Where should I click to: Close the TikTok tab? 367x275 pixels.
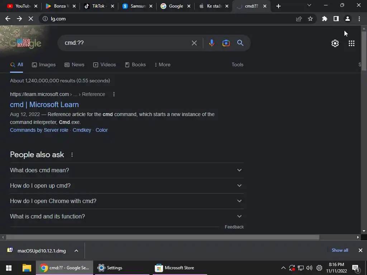click(113, 6)
